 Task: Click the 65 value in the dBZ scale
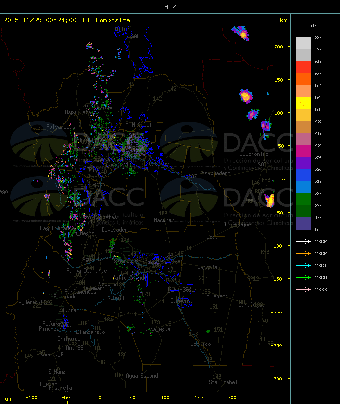pyautogui.click(x=318, y=61)
